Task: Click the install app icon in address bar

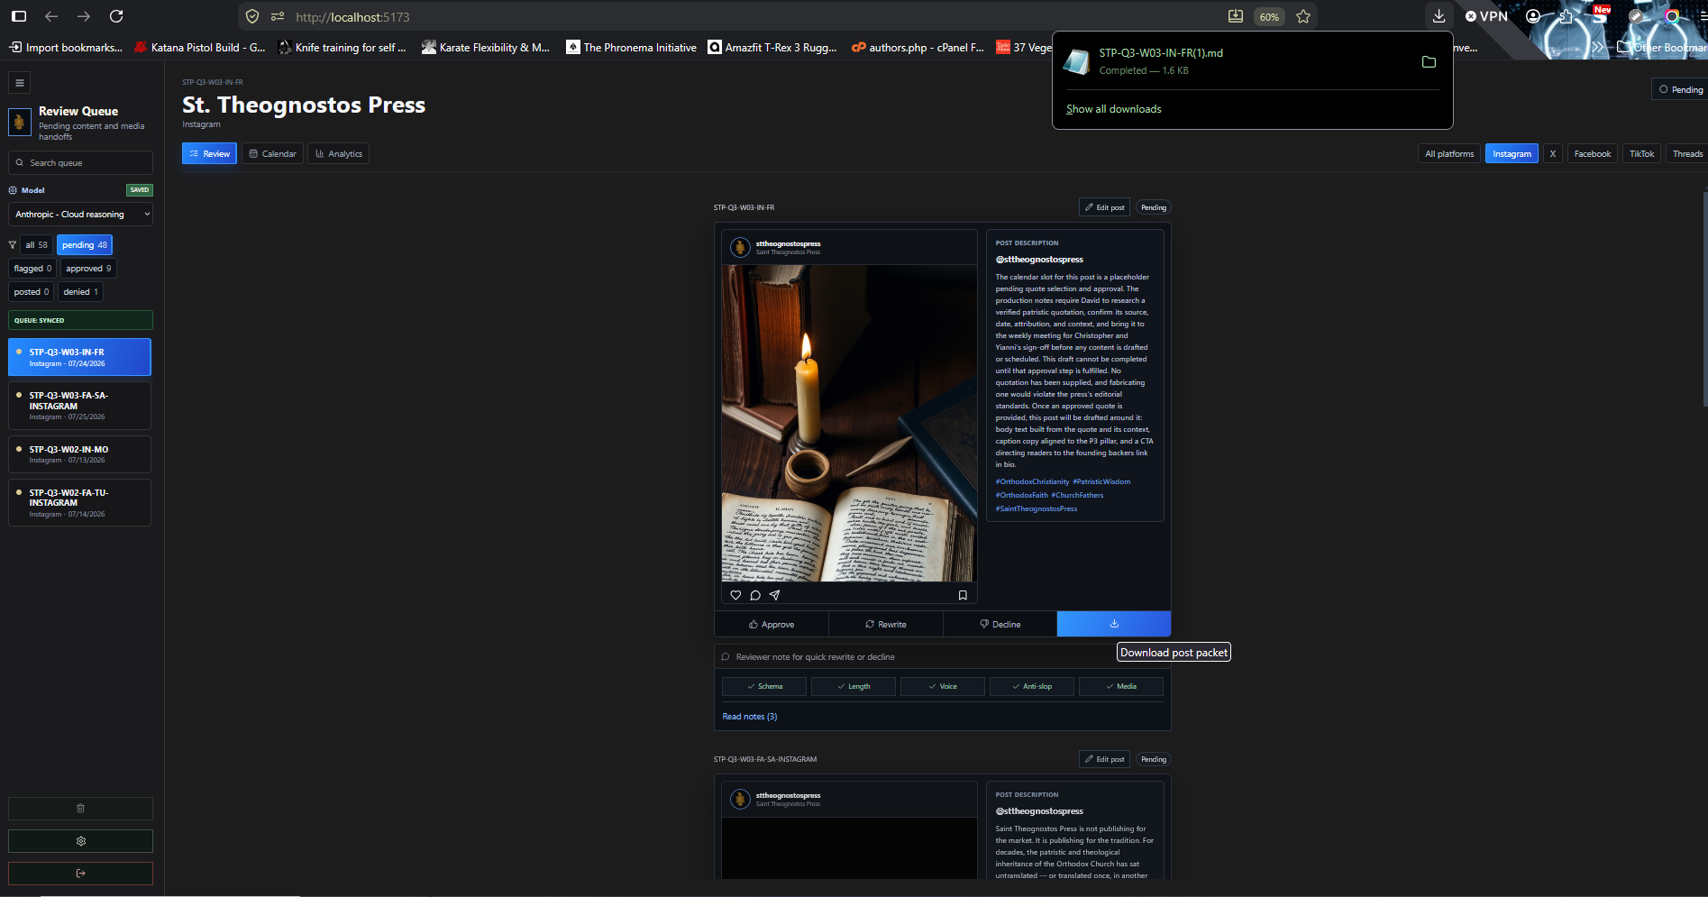Action: tap(1236, 16)
